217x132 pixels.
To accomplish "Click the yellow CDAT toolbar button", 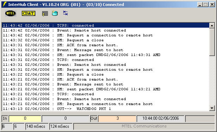I will [28, 13].
